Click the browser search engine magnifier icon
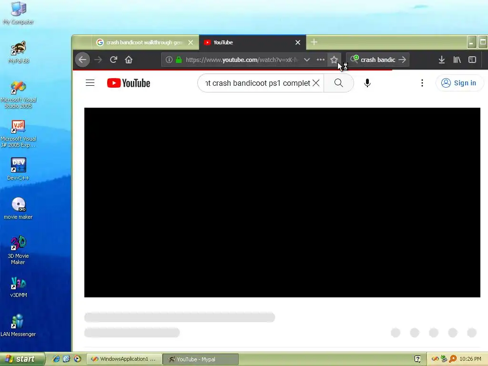 355,59
